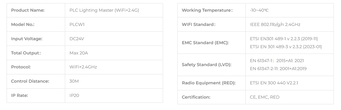The width and height of the screenshot is (341, 110).
Task: Click ETSI EN 301 489-3 v 2.3.2 line
Action: pyautogui.click(x=286, y=47)
